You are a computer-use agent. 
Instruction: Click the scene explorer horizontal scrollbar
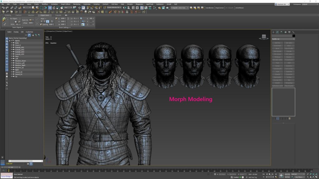(x=26, y=161)
